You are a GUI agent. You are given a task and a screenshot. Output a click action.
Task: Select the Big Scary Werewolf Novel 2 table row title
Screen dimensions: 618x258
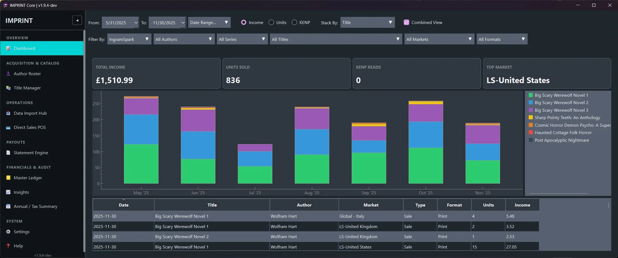212,236
